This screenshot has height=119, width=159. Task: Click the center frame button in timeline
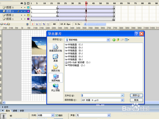point(33,24)
